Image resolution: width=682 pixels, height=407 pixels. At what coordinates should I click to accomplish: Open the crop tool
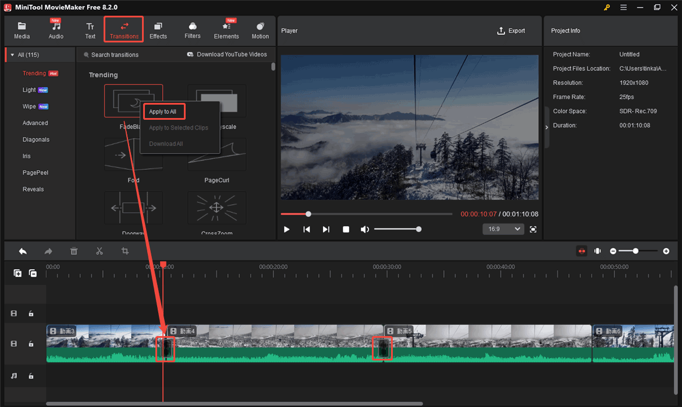[125, 251]
